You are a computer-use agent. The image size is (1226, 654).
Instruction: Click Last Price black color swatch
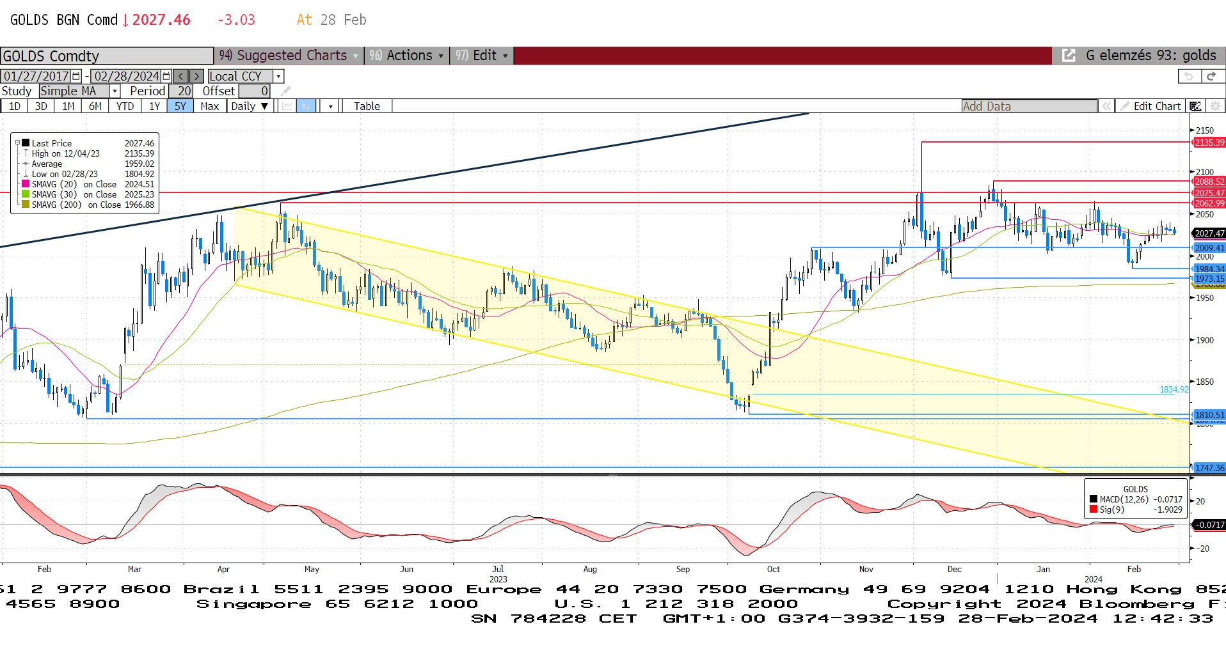point(26,143)
